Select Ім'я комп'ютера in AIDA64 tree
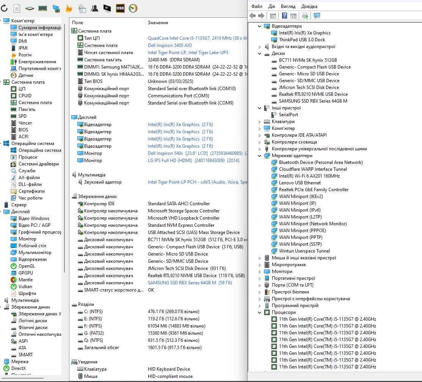This screenshot has width=422, height=382. 35,34
